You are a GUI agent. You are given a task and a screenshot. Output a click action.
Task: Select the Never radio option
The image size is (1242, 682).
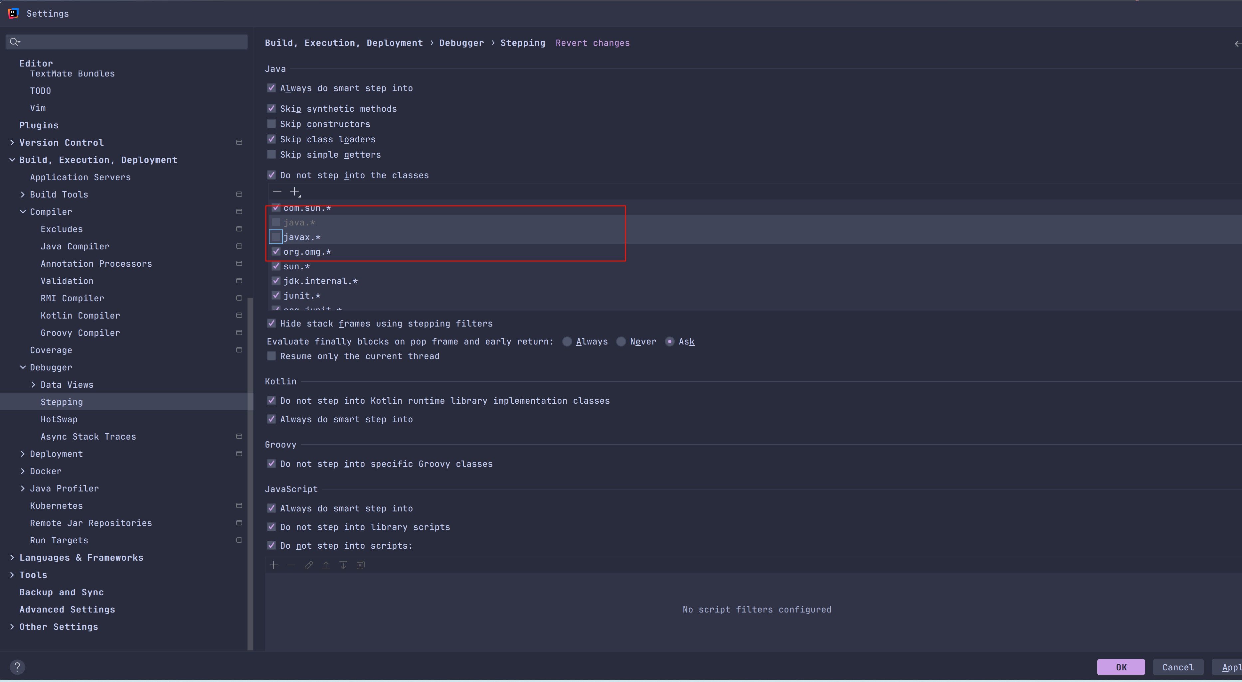tap(621, 342)
